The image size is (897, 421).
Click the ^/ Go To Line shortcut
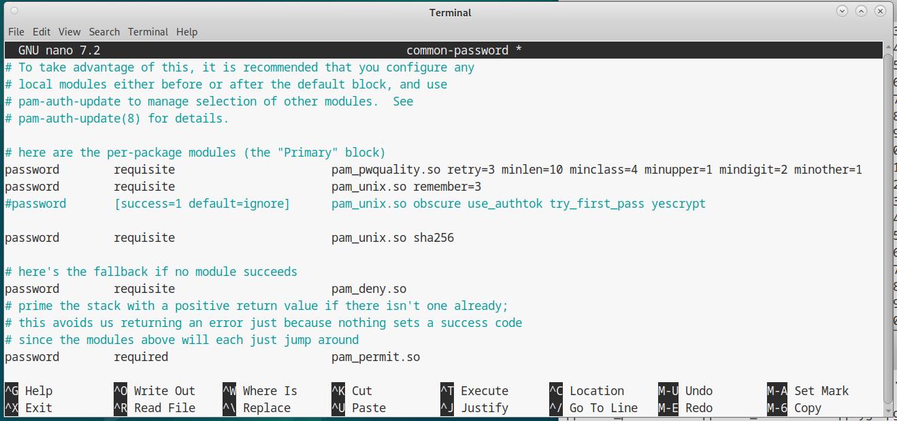point(593,408)
